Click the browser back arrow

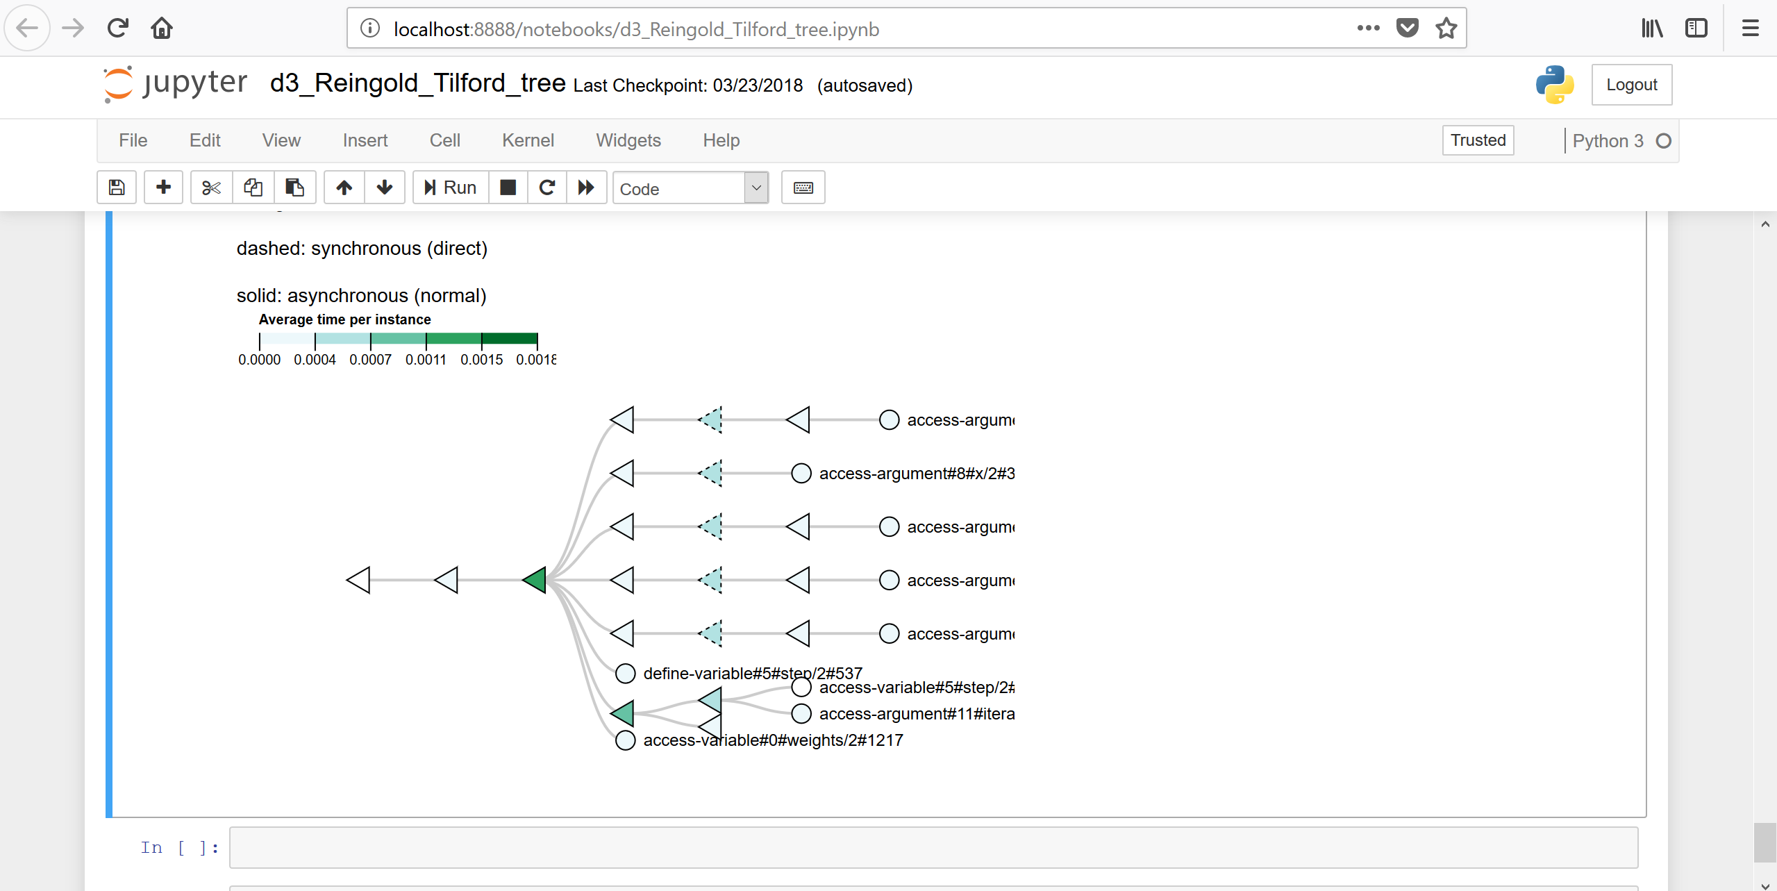tap(27, 28)
